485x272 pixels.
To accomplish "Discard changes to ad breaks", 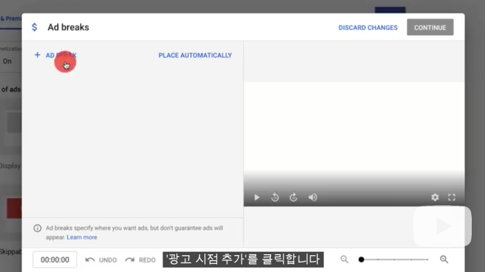I will point(368,27).
